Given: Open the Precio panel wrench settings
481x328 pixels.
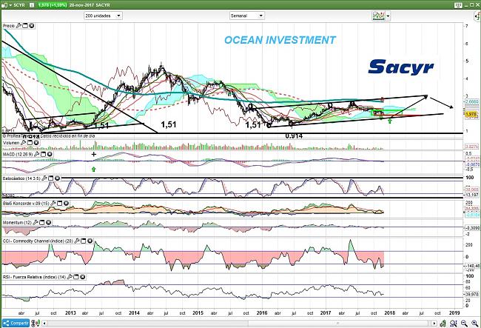Looking at the screenshot, I should (x=18, y=26).
